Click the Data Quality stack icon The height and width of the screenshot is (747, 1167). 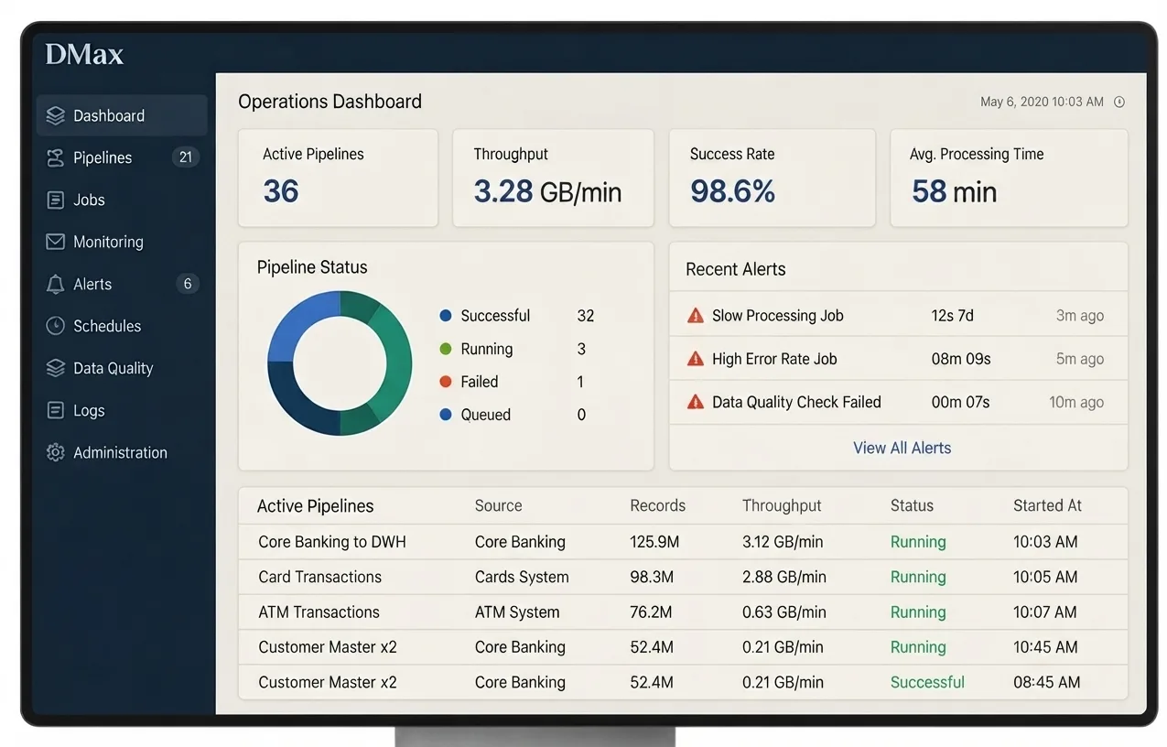click(55, 368)
